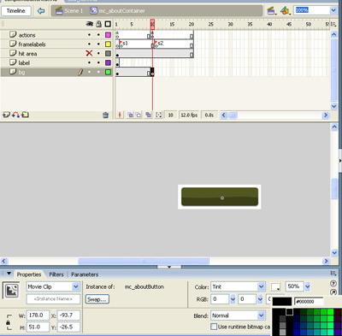Click green outline swatch of bg layer
This screenshot has height=336, width=342.
pos(108,72)
